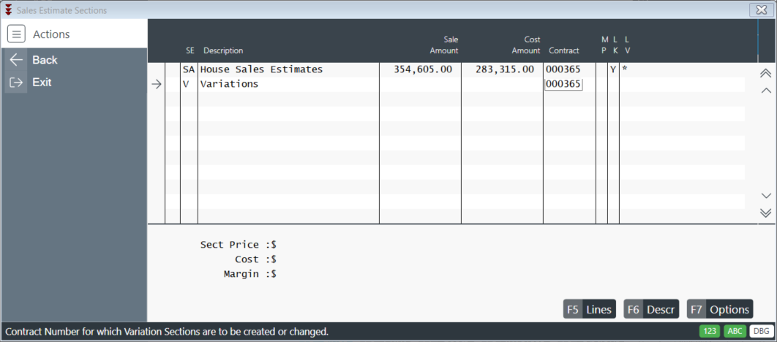Toggle the ABC status indicator
Image resolution: width=777 pixels, height=342 pixels.
tap(735, 332)
